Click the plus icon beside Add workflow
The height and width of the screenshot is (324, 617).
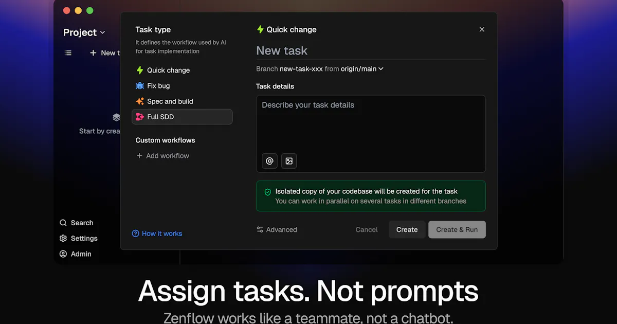[x=139, y=156]
